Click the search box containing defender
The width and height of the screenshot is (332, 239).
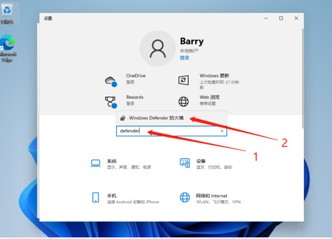171,131
